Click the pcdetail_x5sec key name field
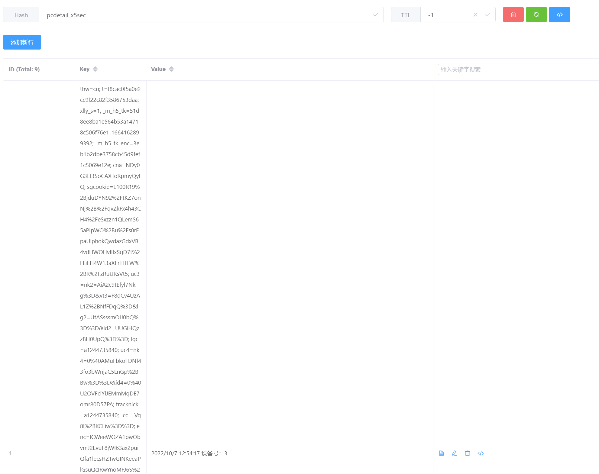Viewport: 599px width, 474px height. pos(181,15)
